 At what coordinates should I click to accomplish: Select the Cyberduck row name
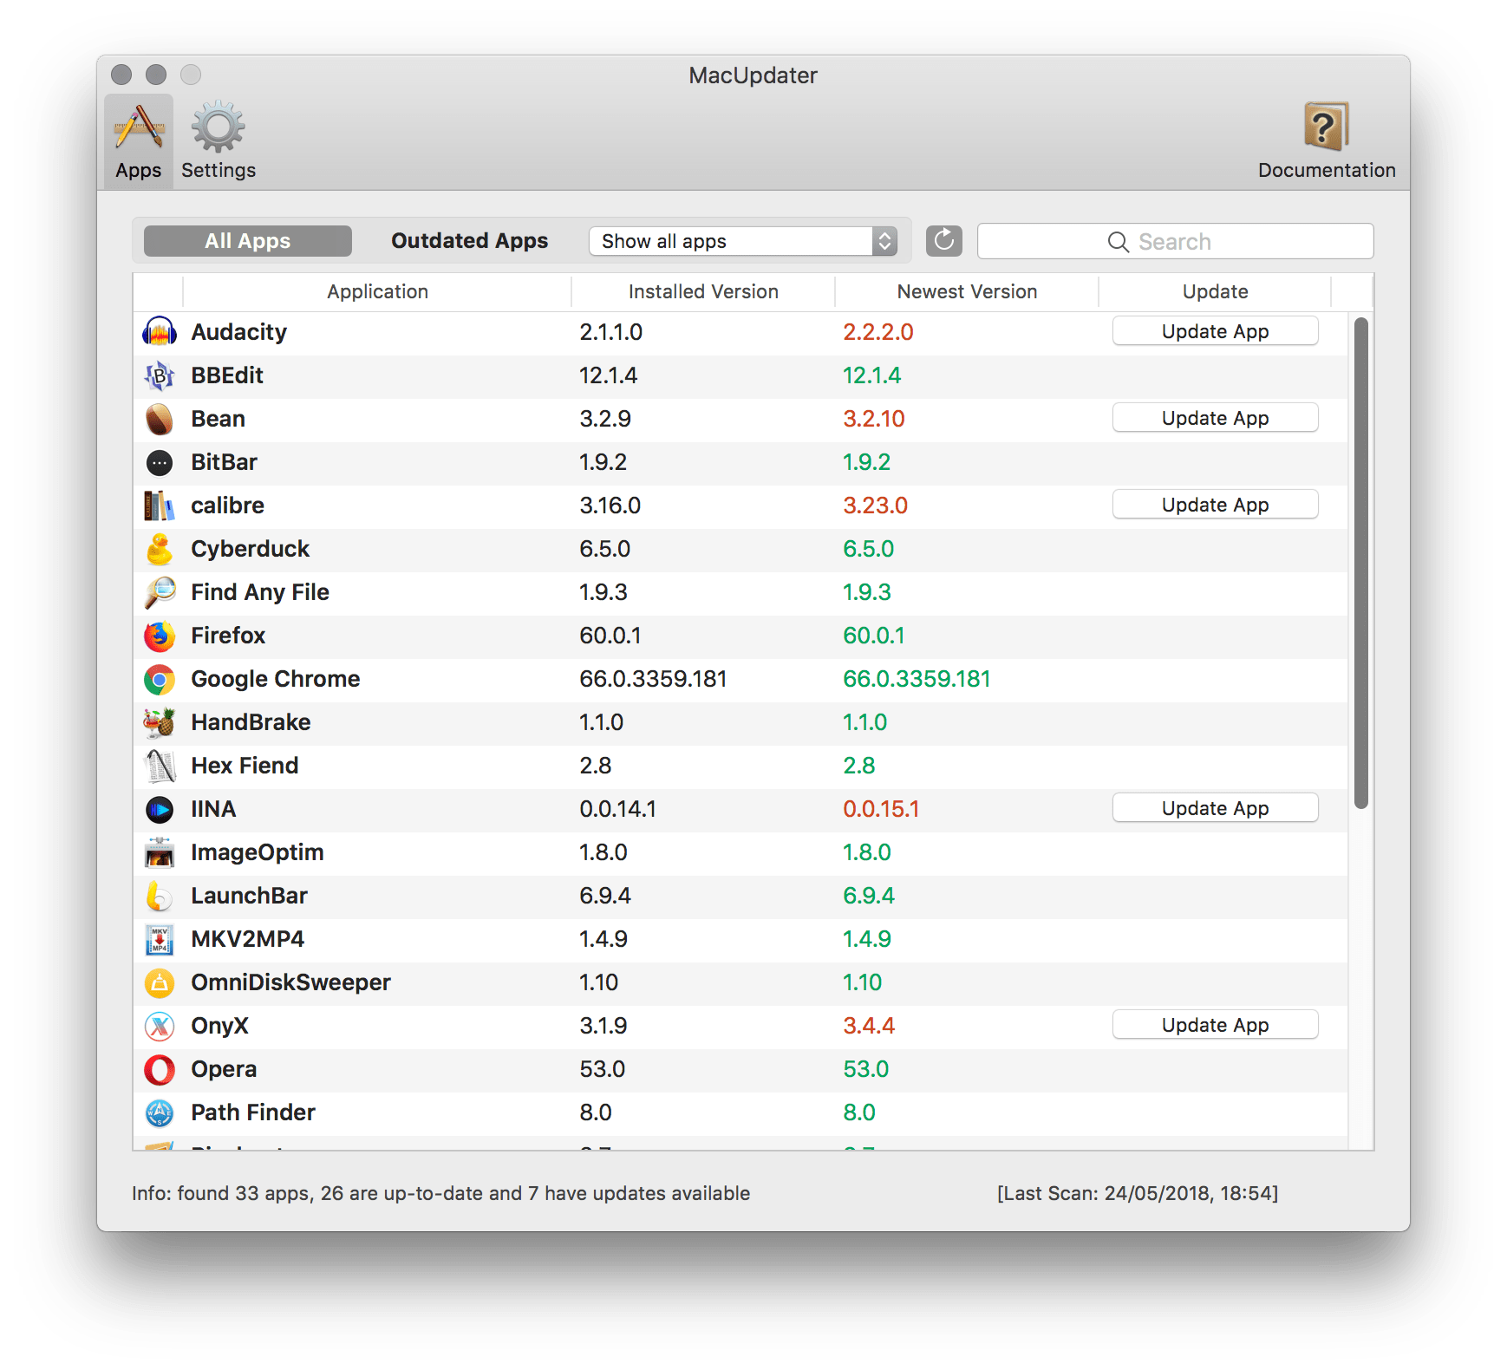point(250,549)
